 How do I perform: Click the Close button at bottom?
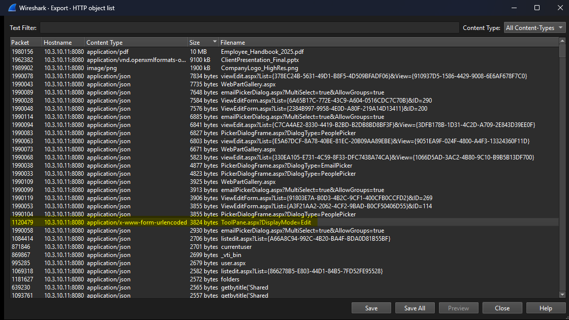tap(502, 308)
